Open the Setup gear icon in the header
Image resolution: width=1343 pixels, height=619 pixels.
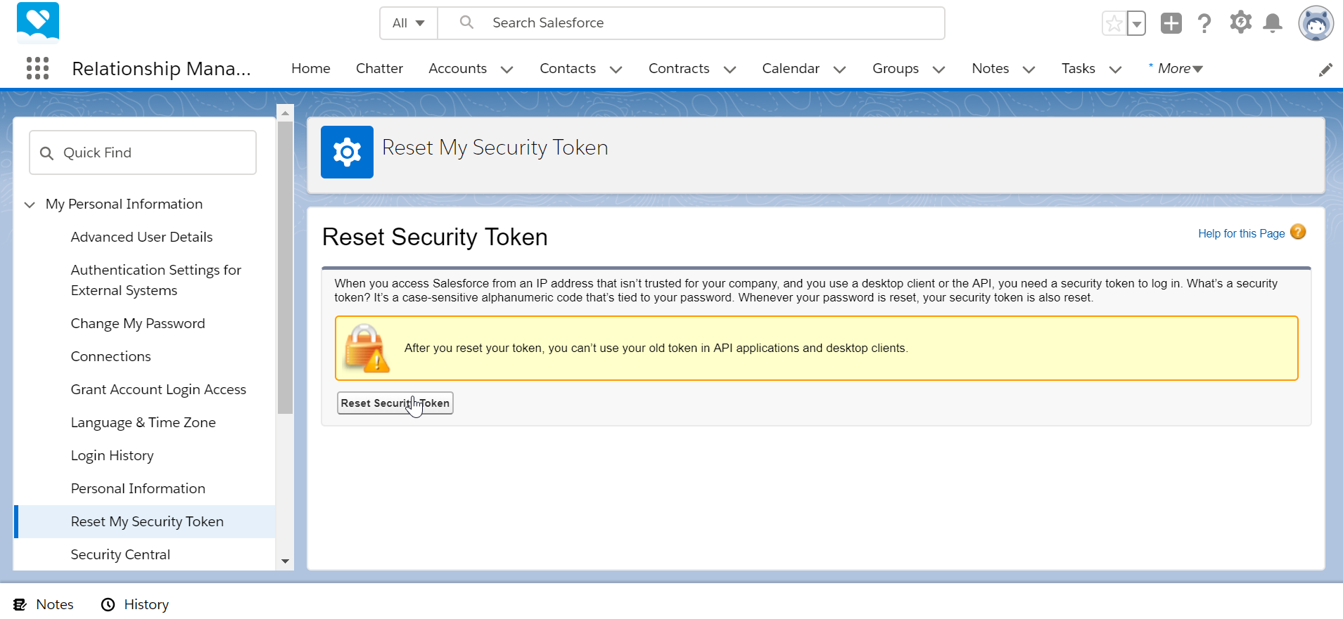click(1240, 22)
